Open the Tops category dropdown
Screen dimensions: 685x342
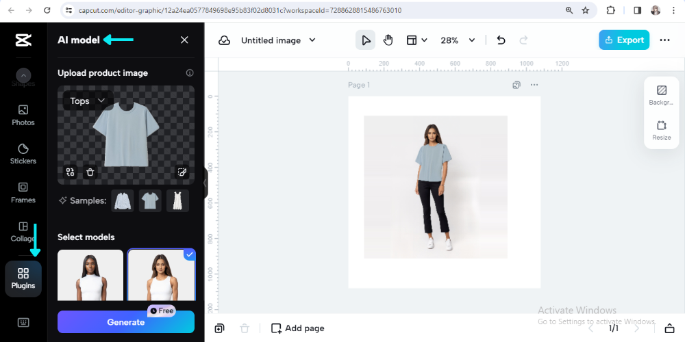tap(88, 101)
